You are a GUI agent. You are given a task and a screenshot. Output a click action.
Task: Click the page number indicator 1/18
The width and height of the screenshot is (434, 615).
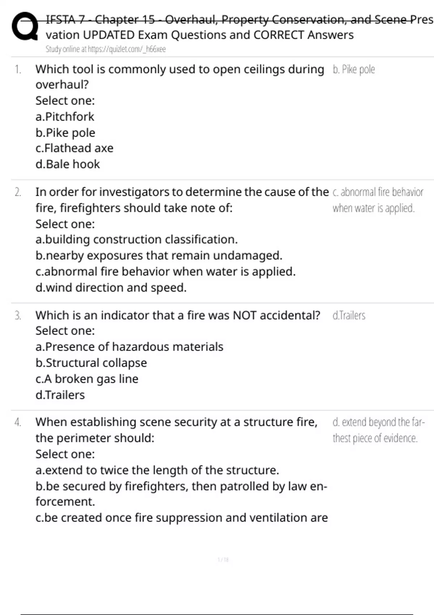[x=223, y=560]
